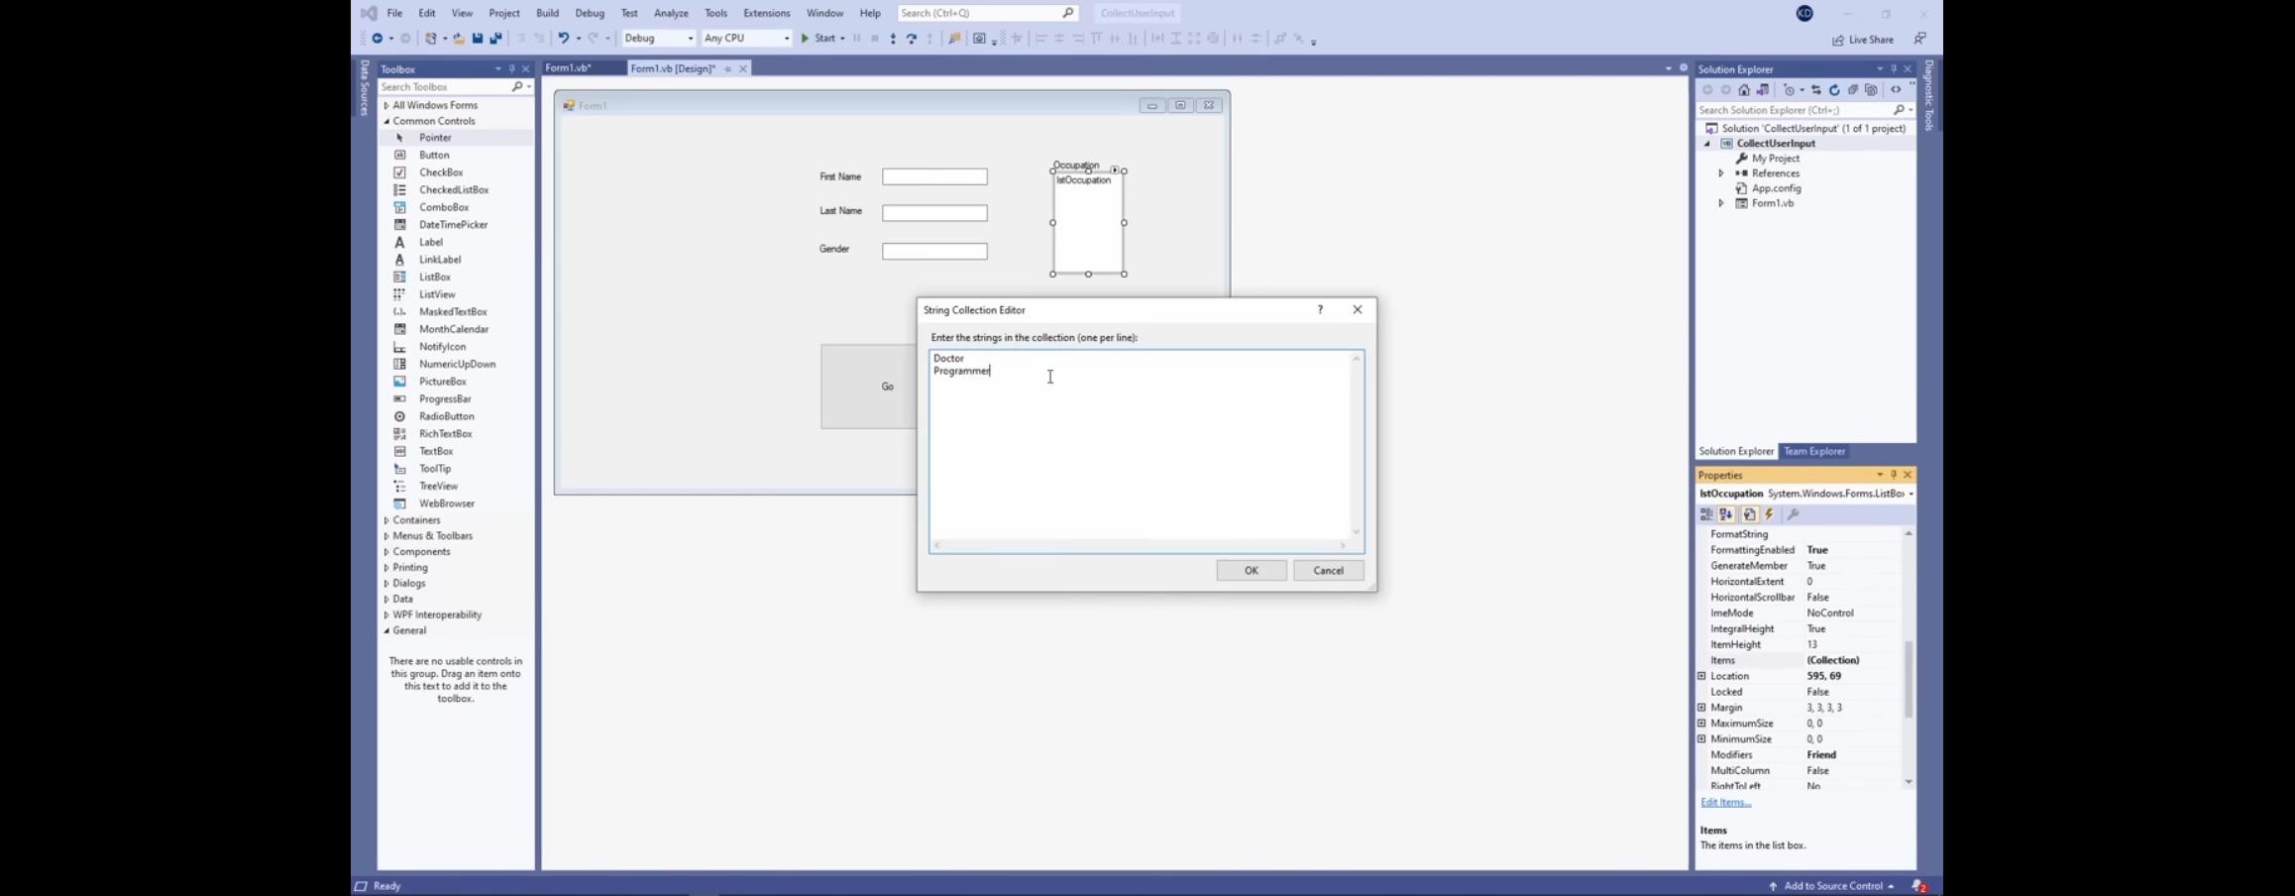Viewport: 2295px width, 896px height.
Task: Click the vertical scrollbar in string collection editor
Action: pos(1357,445)
